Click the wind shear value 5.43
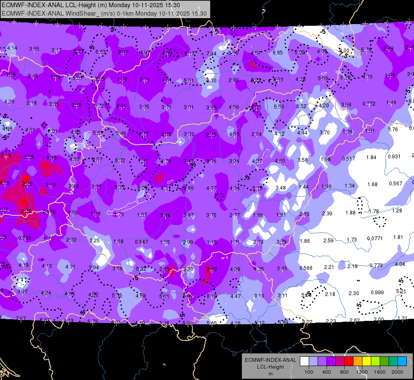This screenshot has width=414, height=380. tap(52, 158)
